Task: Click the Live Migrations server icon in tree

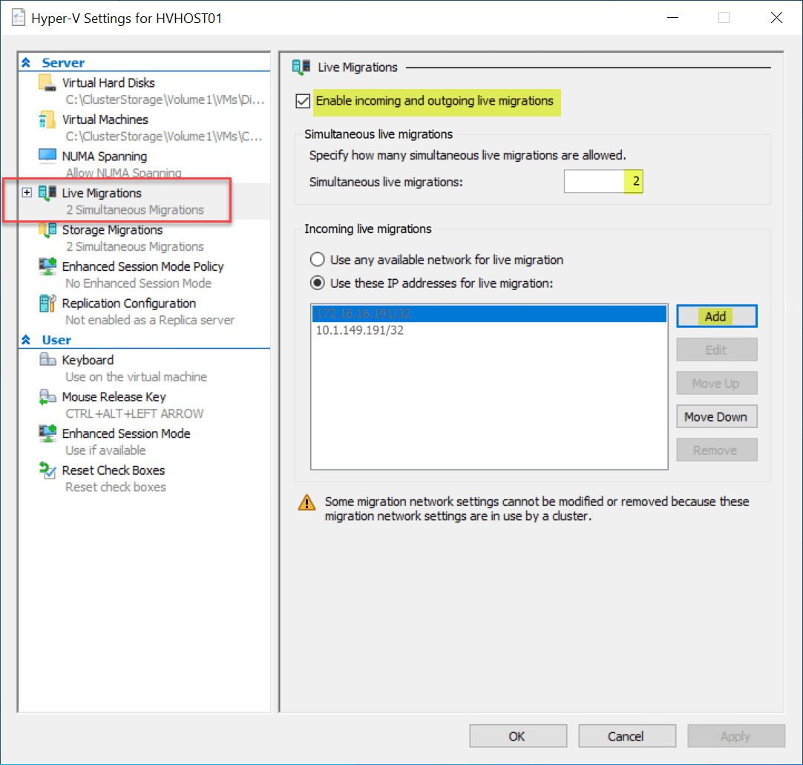Action: (x=47, y=193)
